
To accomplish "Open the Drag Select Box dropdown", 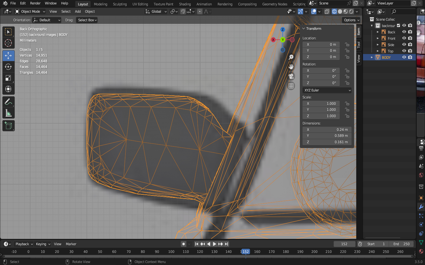I will [87, 20].
